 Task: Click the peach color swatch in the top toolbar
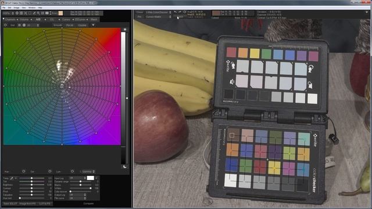pos(60,13)
